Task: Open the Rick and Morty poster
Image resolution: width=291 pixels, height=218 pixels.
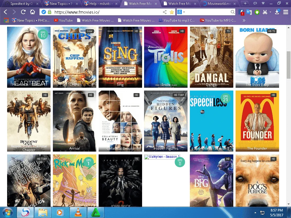Action: pos(74,181)
